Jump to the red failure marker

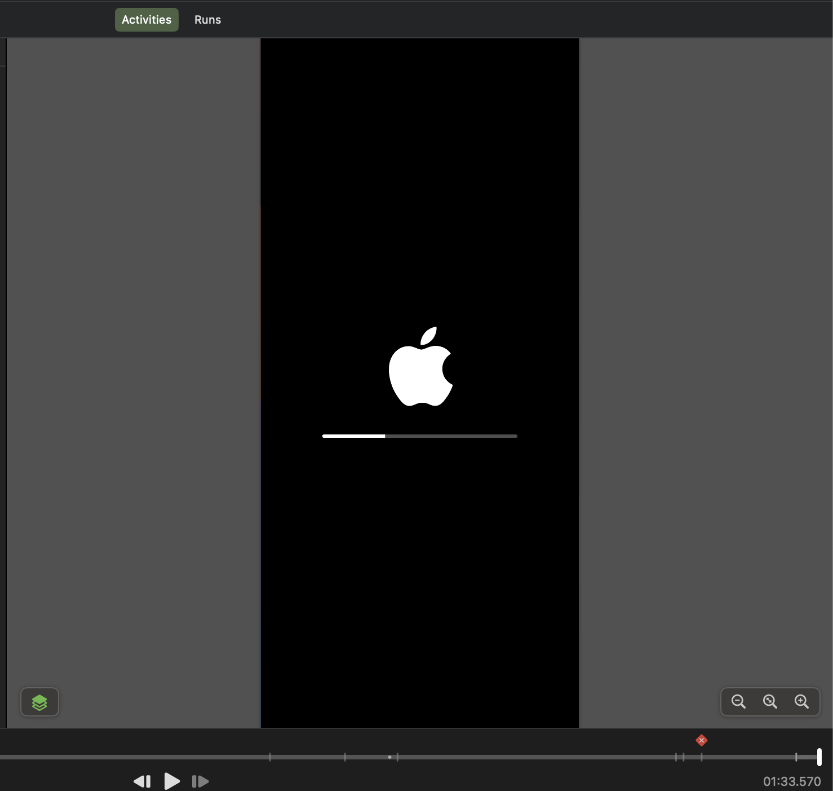702,740
